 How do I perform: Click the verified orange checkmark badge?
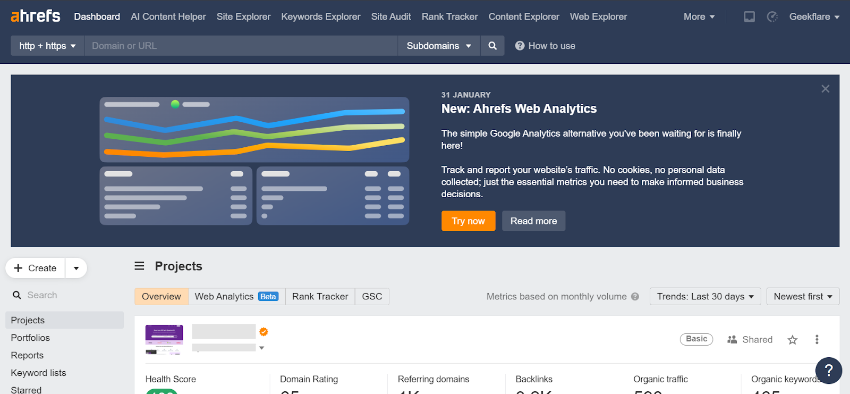coord(263,332)
